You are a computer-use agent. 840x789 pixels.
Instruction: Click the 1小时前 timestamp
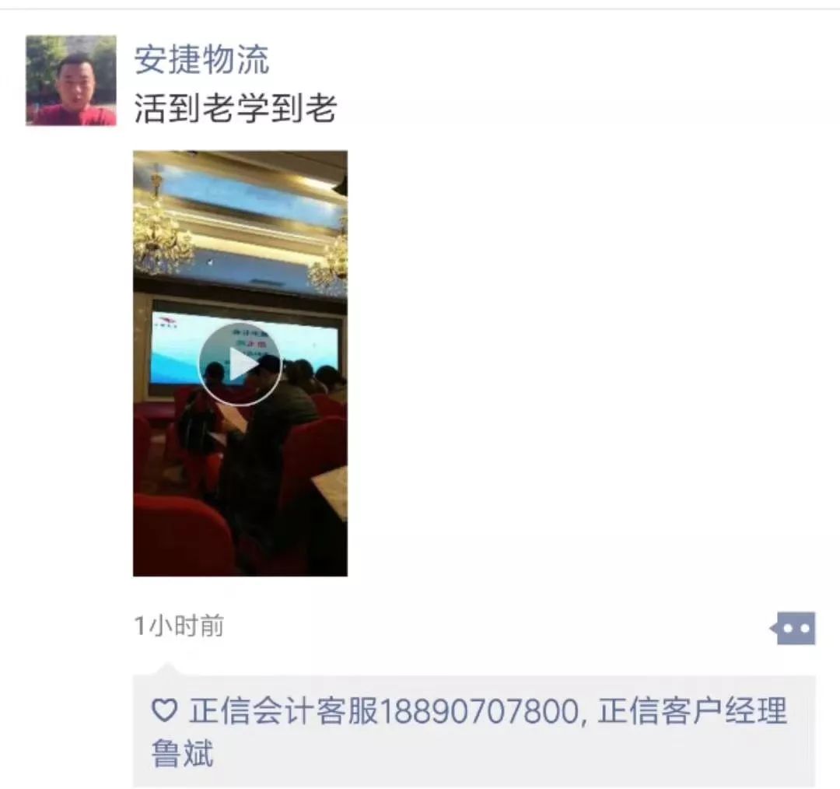(179, 626)
